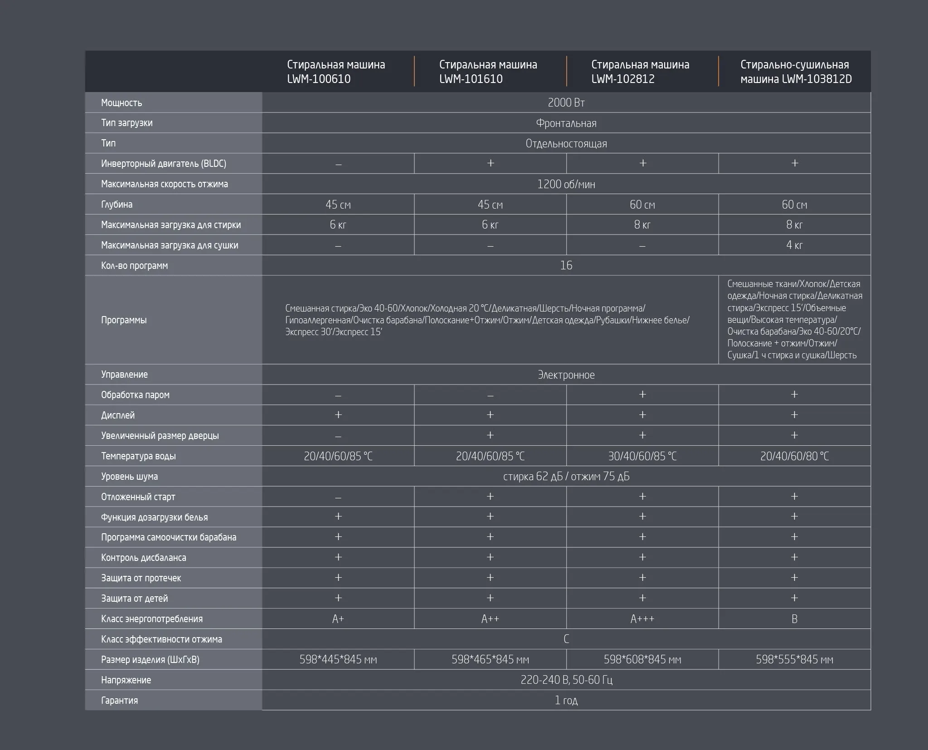Click the стирка 62 дБ noise level value
The height and width of the screenshot is (750, 928).
coord(566,477)
